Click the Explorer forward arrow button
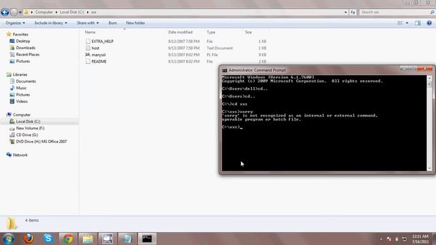 pyautogui.click(x=14, y=12)
